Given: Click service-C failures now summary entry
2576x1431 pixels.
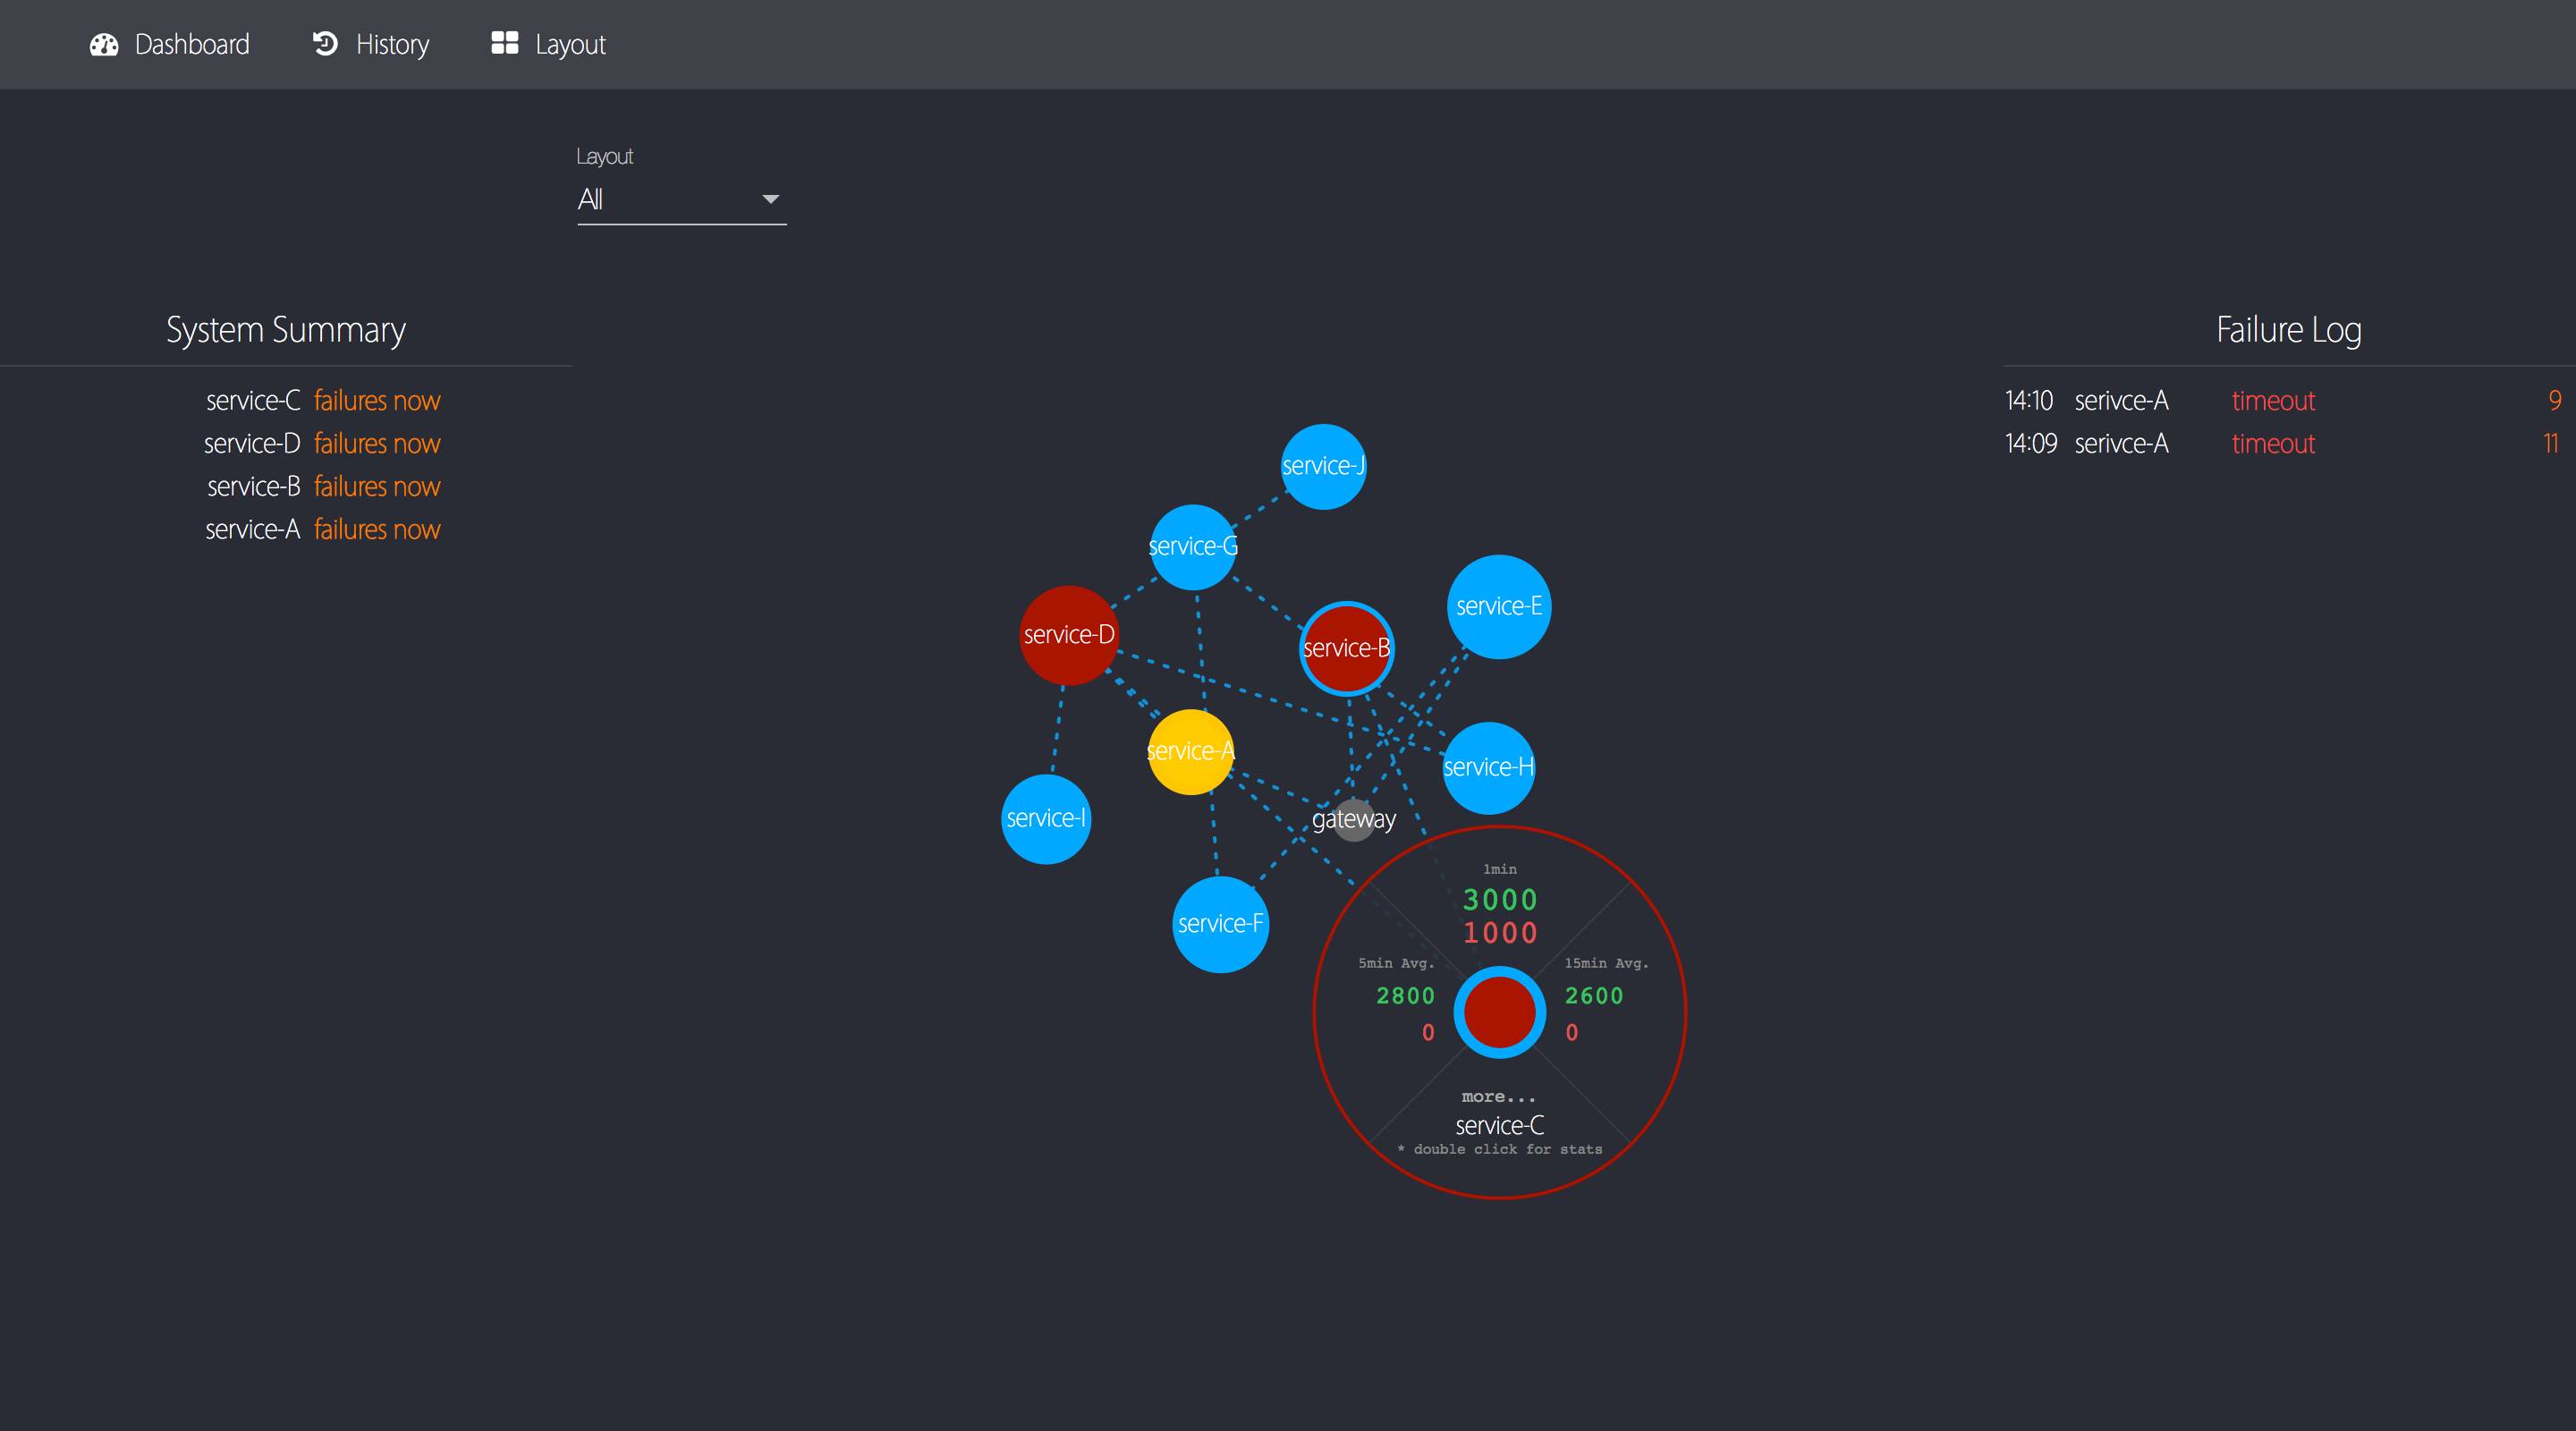Looking at the screenshot, I should (322, 401).
